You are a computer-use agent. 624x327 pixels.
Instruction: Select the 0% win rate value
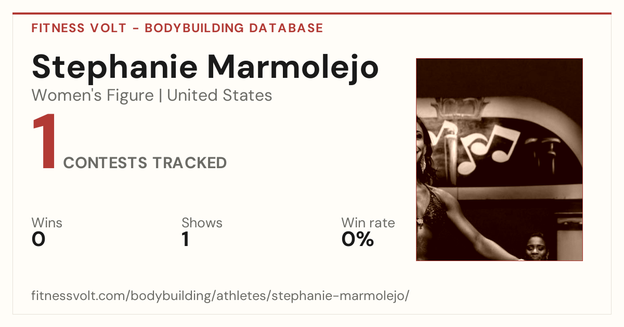tap(358, 239)
